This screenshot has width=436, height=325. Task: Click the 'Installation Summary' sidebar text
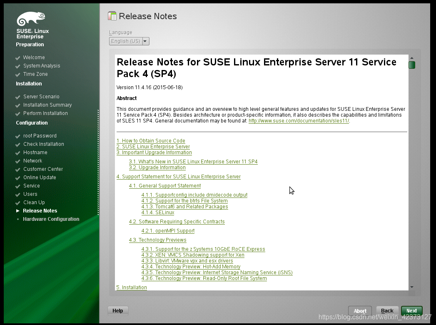(x=47, y=105)
